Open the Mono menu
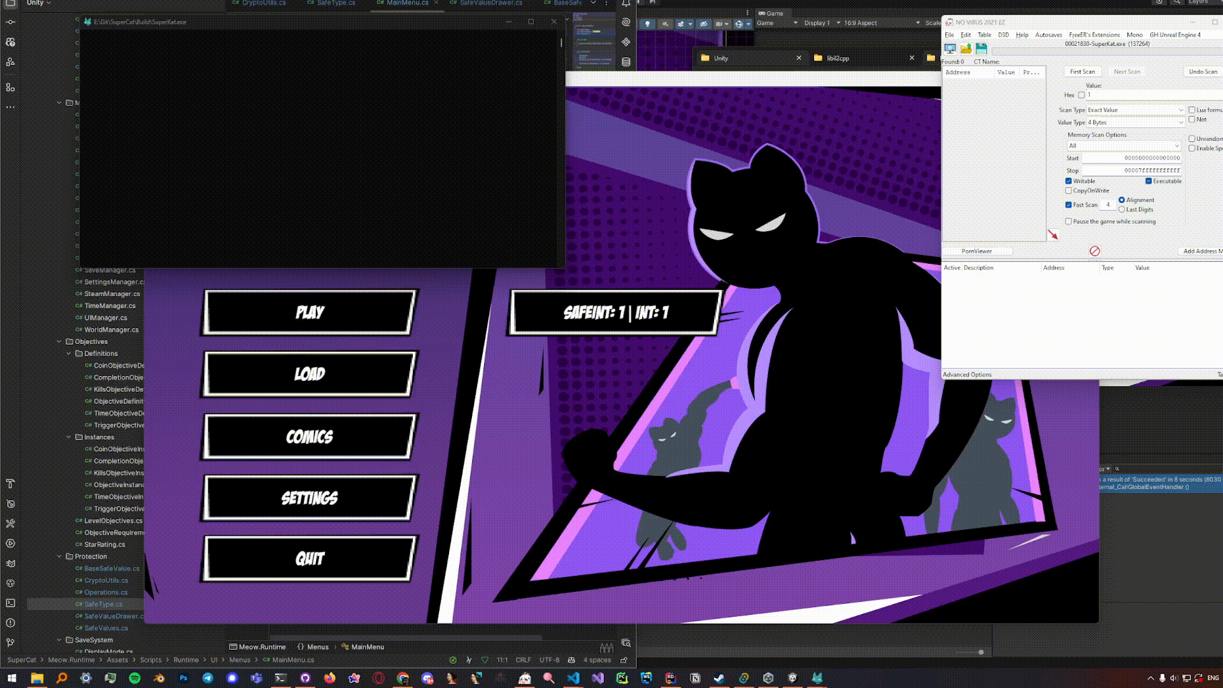Screen dimensions: 1223x688 click(x=1134, y=35)
